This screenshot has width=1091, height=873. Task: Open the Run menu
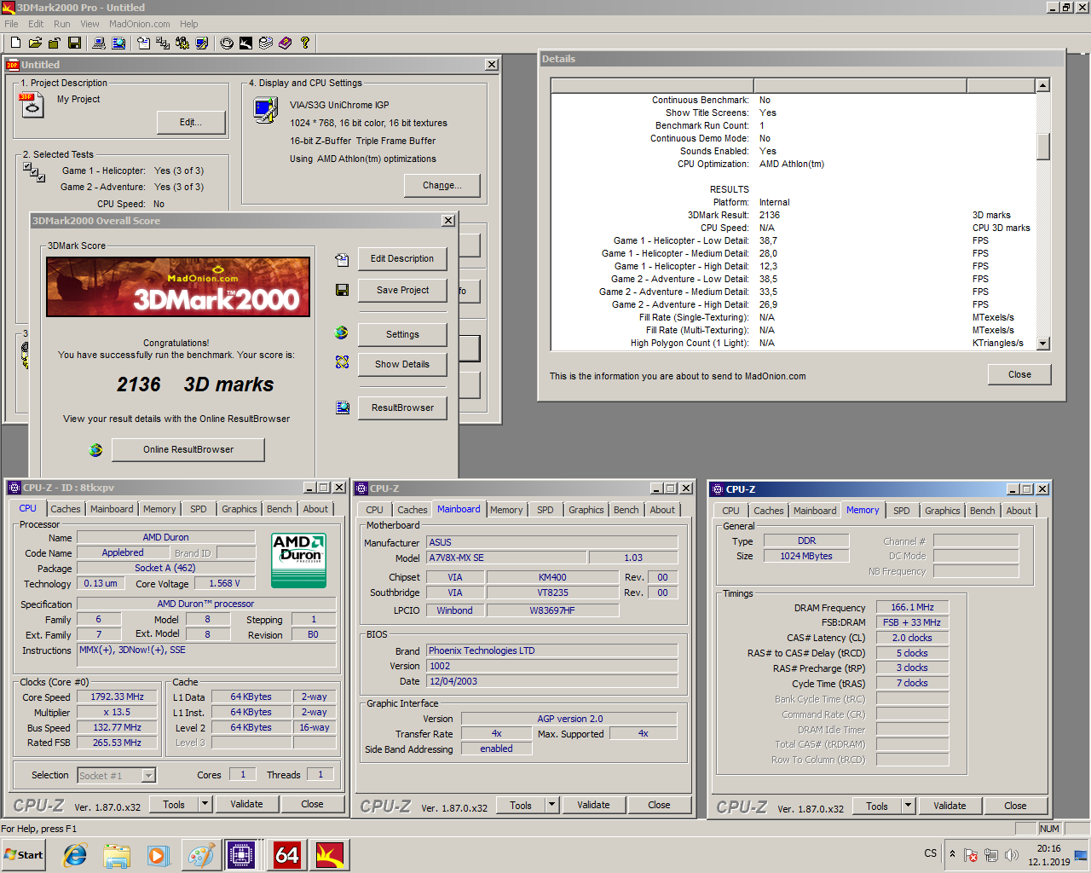[62, 24]
